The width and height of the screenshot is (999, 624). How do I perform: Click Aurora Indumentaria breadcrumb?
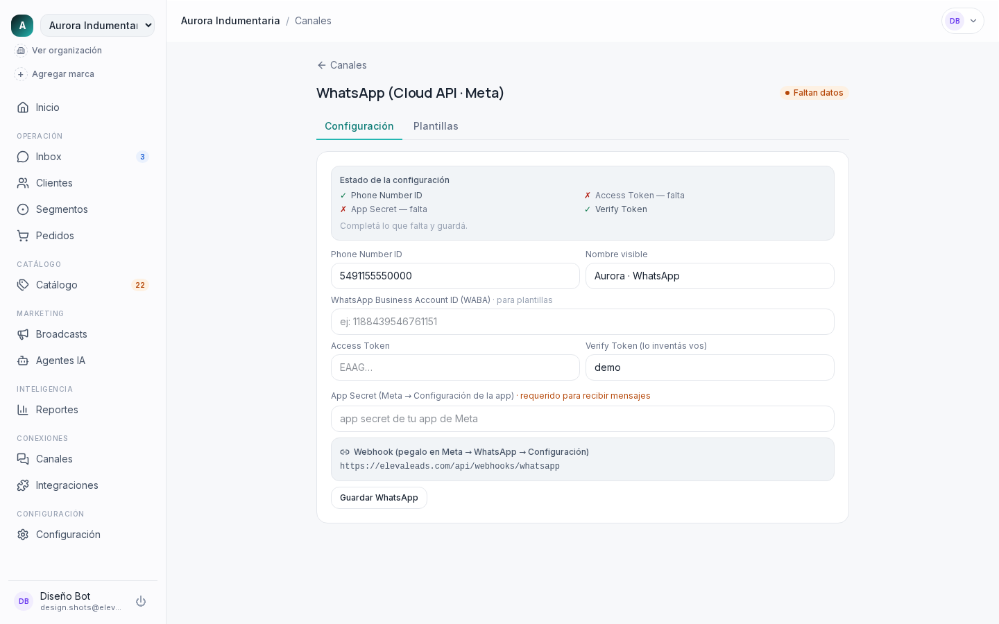point(230,21)
